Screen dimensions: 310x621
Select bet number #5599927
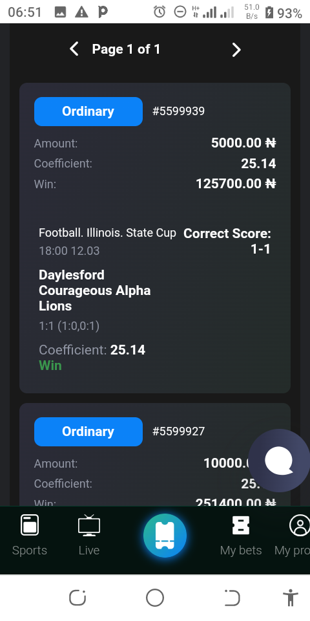pos(179,431)
